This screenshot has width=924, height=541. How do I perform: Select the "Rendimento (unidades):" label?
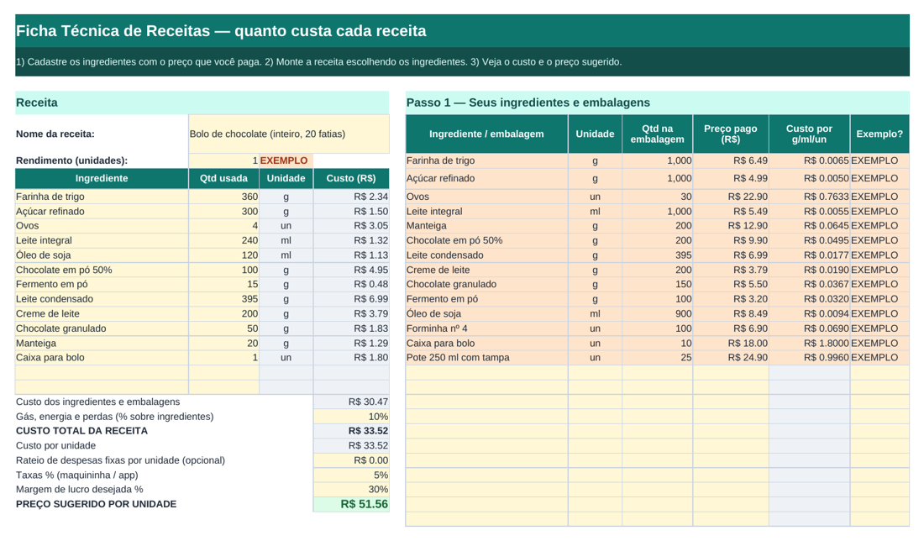tap(72, 160)
